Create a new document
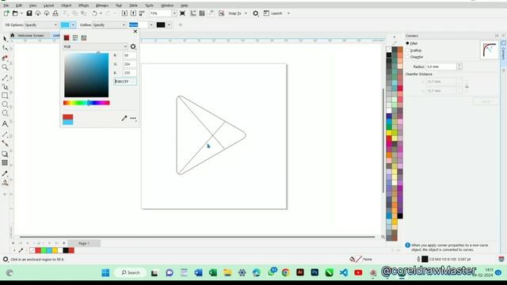Viewport: 507px width, 285px height. 6,13
